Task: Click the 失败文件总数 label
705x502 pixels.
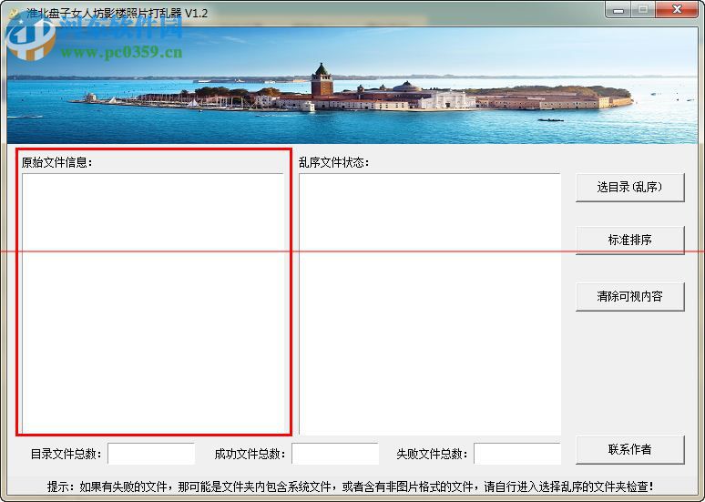Action: coord(432,454)
